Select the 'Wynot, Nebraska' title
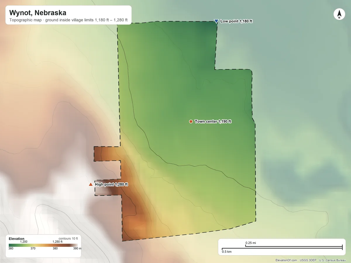Viewport: 351px width, 263px height. 38,13
